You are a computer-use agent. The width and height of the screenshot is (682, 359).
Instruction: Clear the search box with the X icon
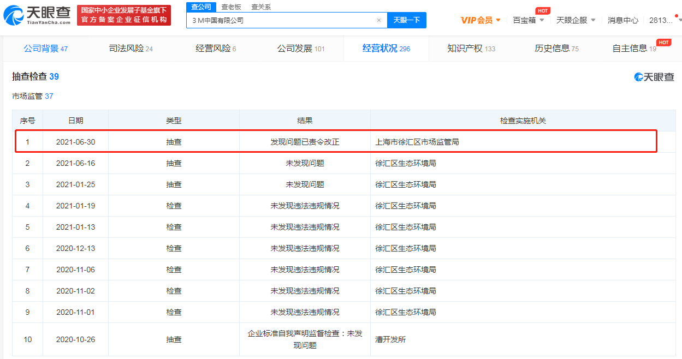tap(379, 20)
